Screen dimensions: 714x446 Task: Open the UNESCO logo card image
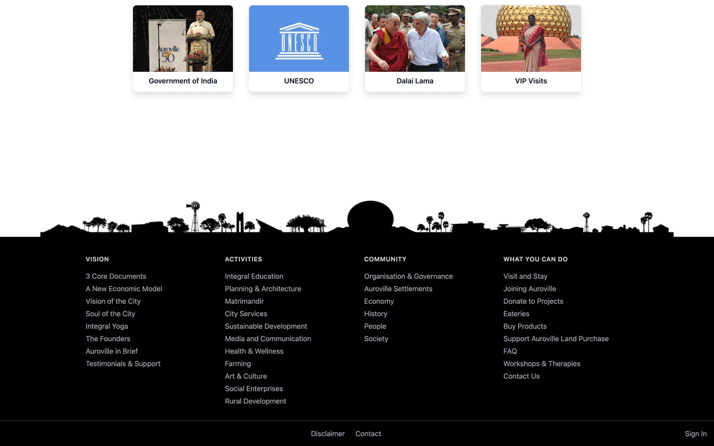click(x=299, y=38)
